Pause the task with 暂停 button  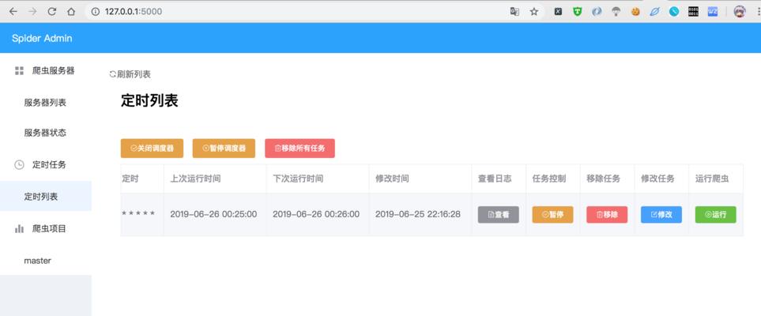(553, 215)
